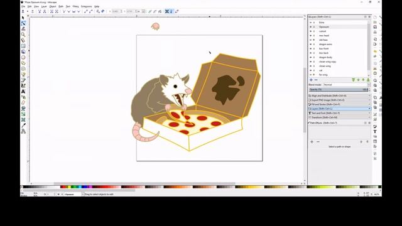Viewport: 402px width, 226px height.
Task: Click Insert new nodes icon
Action: (x=23, y=11)
